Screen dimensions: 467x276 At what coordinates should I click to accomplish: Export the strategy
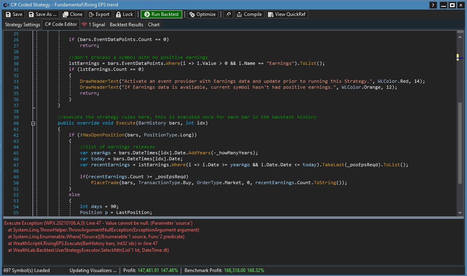pos(99,14)
